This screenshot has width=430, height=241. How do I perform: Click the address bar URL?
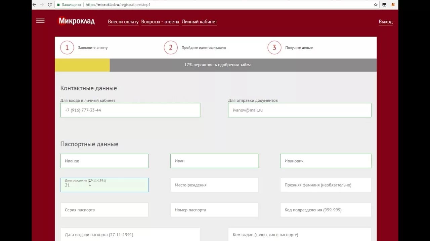pyautogui.click(x=118, y=5)
